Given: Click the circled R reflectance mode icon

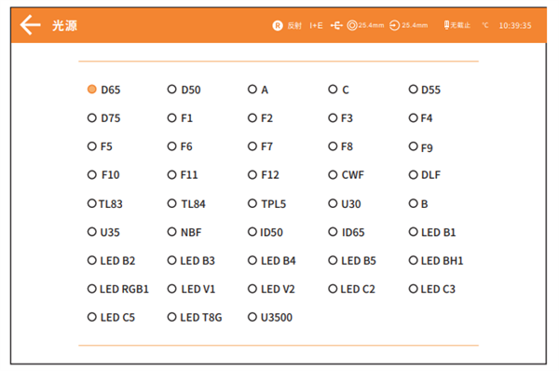Looking at the screenshot, I should [x=278, y=25].
